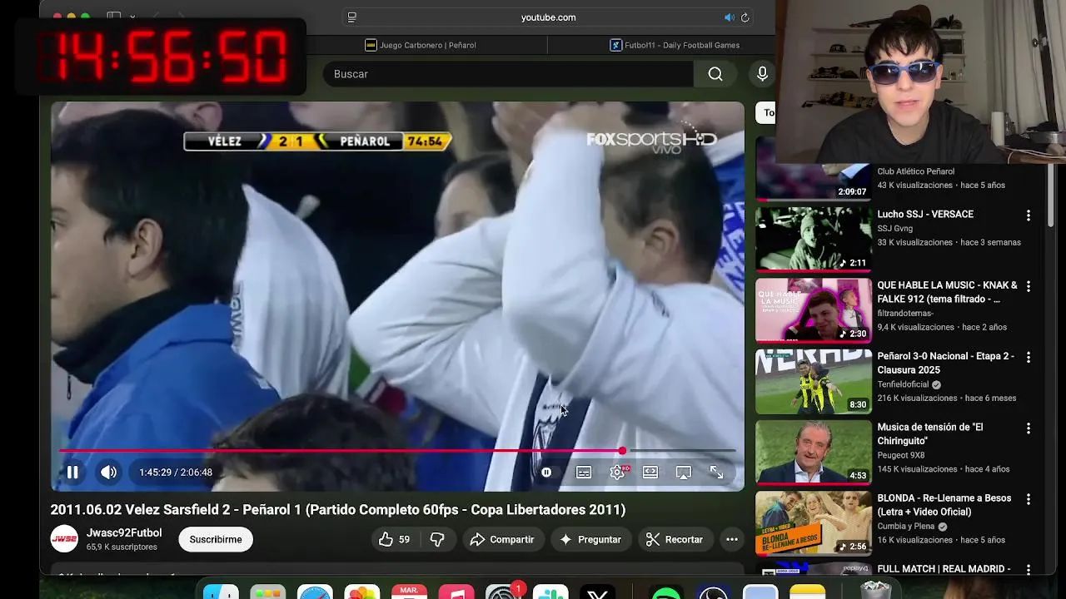Open Photos from the Dock
Image resolution: width=1066 pixels, height=599 pixels.
pyautogui.click(x=362, y=592)
